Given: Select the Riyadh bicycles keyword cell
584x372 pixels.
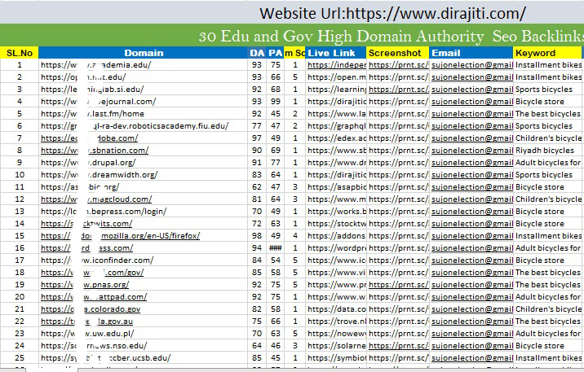Looking at the screenshot, I should 546,151.
